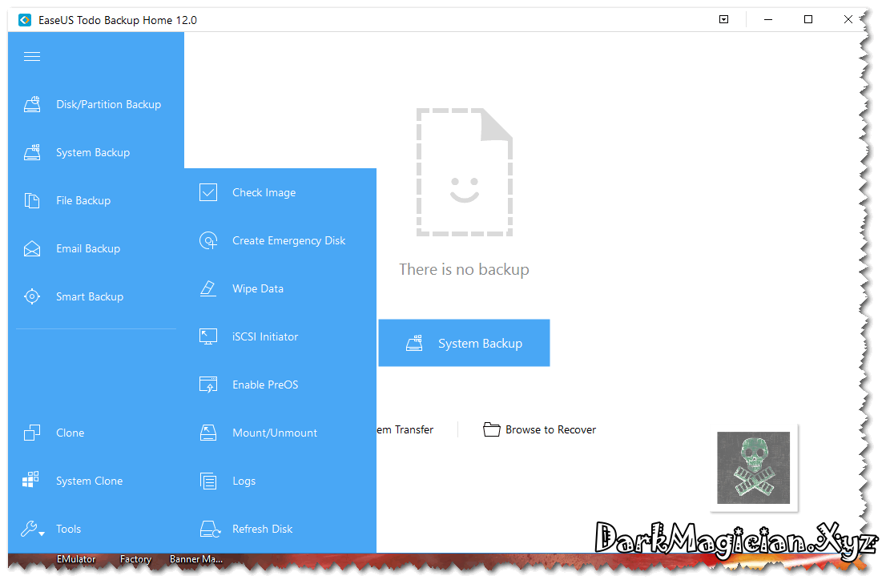The width and height of the screenshot is (882, 584).
Task: Minimize the EaseUS Todo Backup window
Action: 767,20
